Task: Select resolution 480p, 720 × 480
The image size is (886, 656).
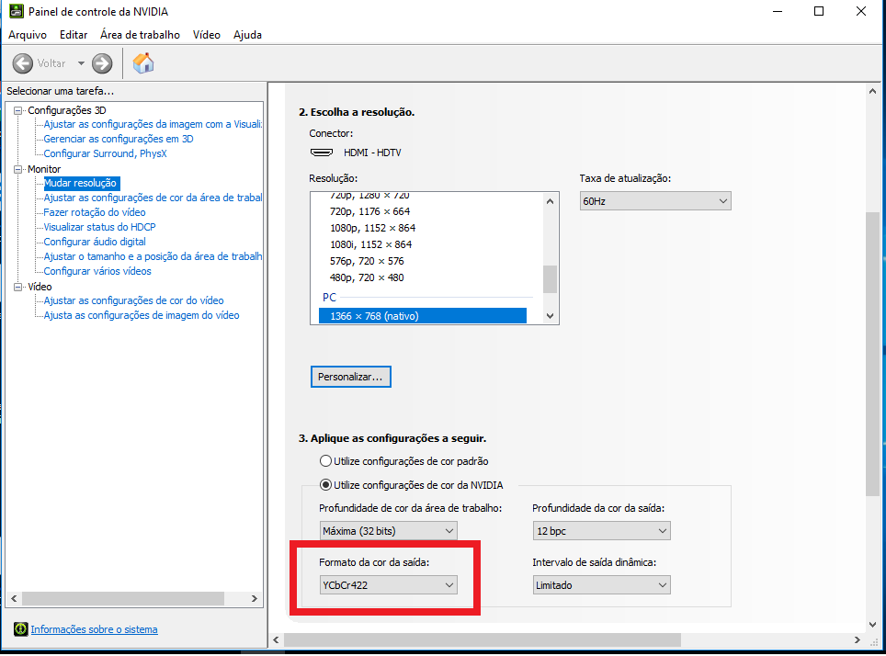Action: click(367, 277)
